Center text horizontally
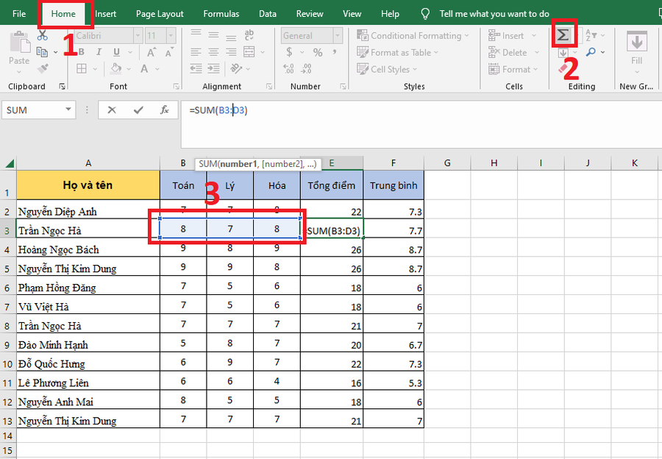Screen dimensions: 662x459 pos(213,52)
